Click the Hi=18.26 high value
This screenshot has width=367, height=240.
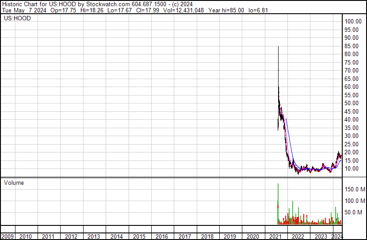[92, 10]
